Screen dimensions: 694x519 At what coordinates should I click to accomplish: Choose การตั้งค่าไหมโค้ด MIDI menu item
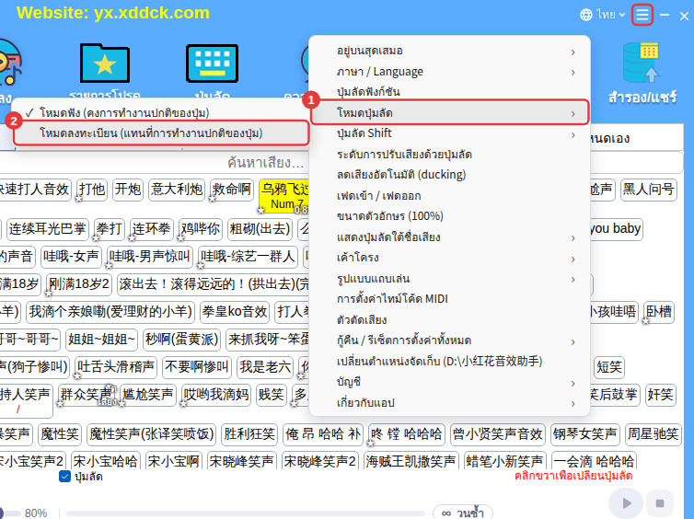pos(449,299)
